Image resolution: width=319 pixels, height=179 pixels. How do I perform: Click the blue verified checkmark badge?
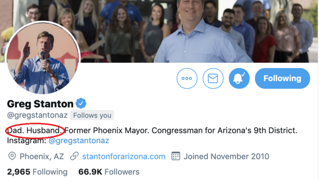click(81, 103)
